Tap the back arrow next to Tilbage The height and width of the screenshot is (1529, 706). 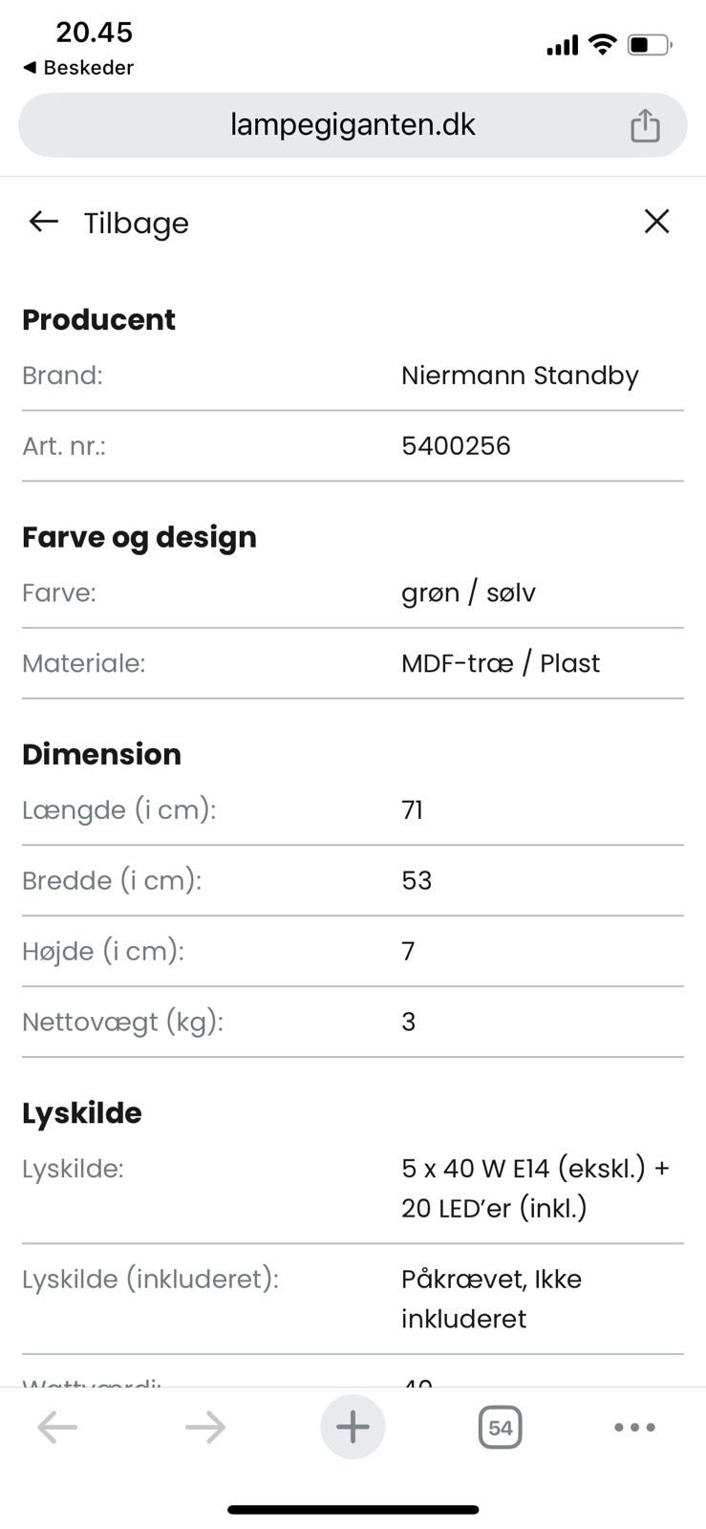[x=43, y=222]
